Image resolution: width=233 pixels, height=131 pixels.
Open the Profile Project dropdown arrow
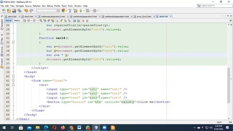tap(98, 11)
